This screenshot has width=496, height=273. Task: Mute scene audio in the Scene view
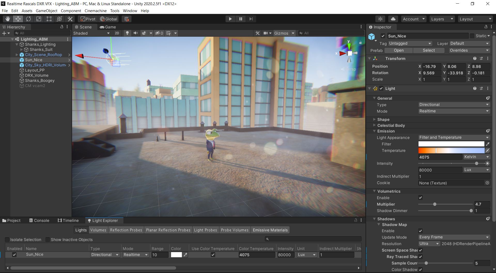[x=135, y=33]
